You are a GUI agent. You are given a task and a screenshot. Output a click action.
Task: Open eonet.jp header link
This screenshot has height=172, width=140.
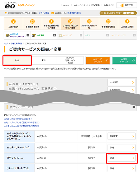[x=66, y=5]
